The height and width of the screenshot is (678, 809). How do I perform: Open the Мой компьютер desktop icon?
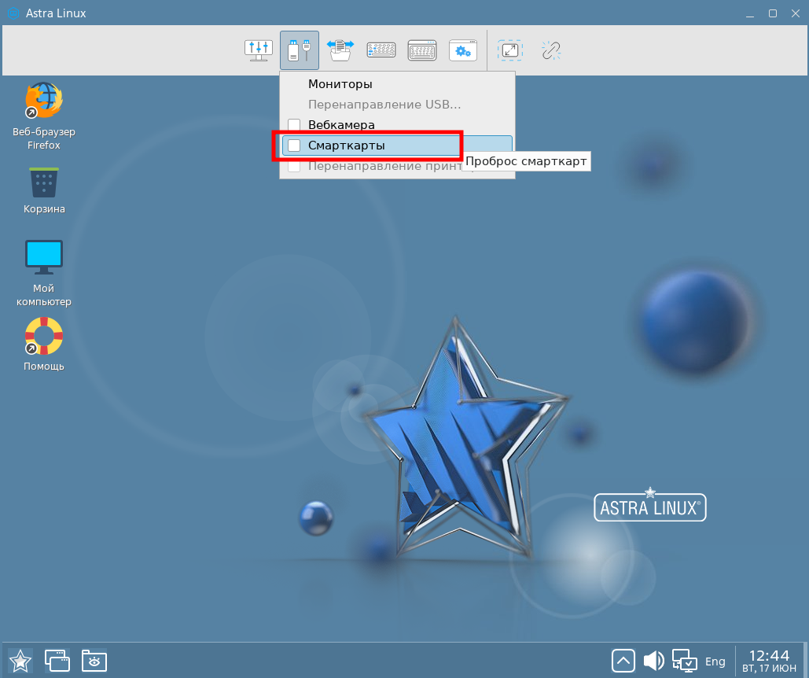(x=44, y=273)
